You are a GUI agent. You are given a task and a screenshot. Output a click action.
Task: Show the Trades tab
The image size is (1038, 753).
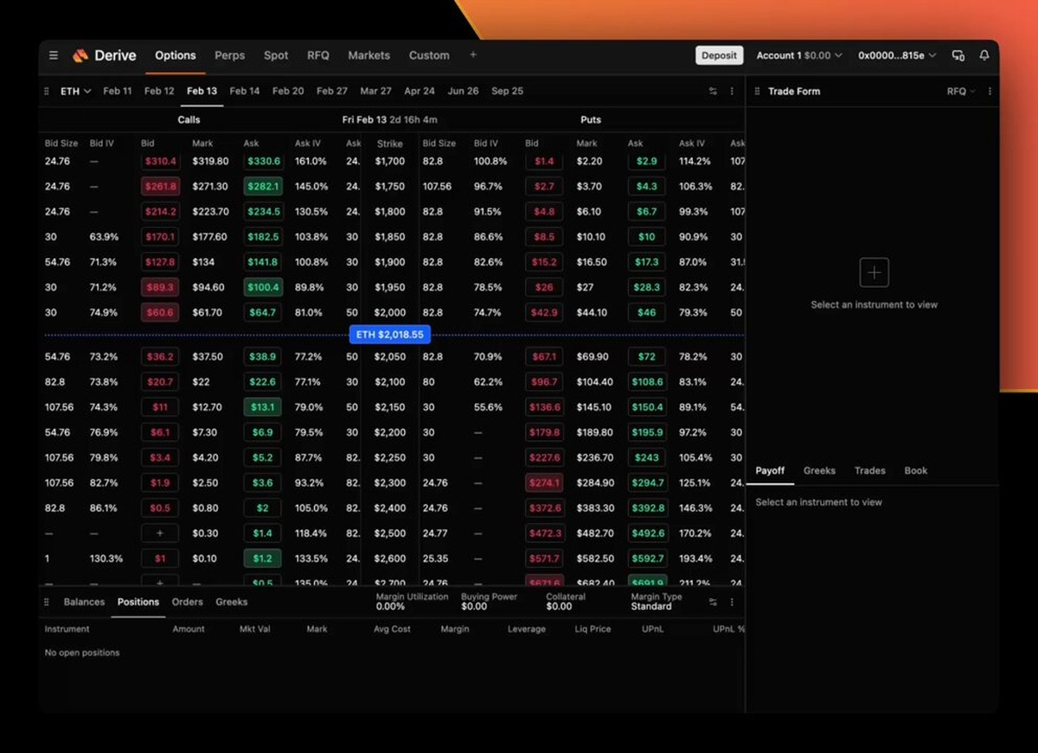tap(869, 470)
